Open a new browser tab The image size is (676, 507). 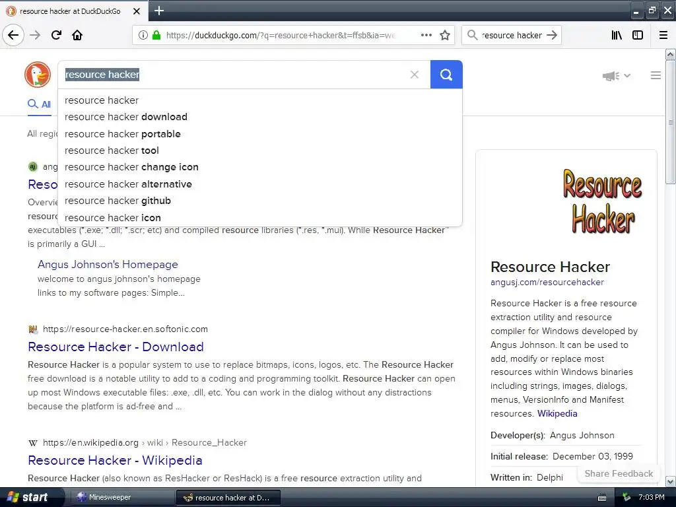159,11
